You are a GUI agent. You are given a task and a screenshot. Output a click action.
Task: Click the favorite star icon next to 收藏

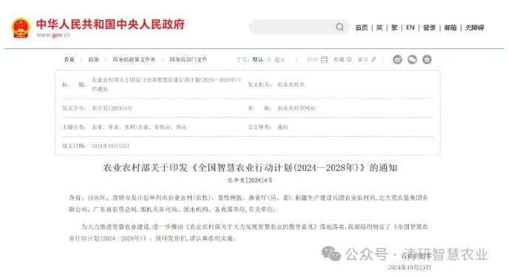(349, 59)
